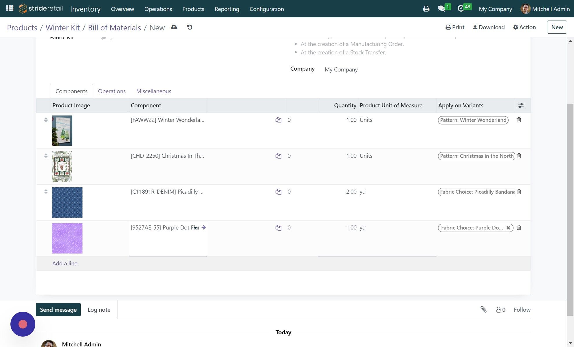Open My Company switcher
The height and width of the screenshot is (347, 574).
(495, 9)
